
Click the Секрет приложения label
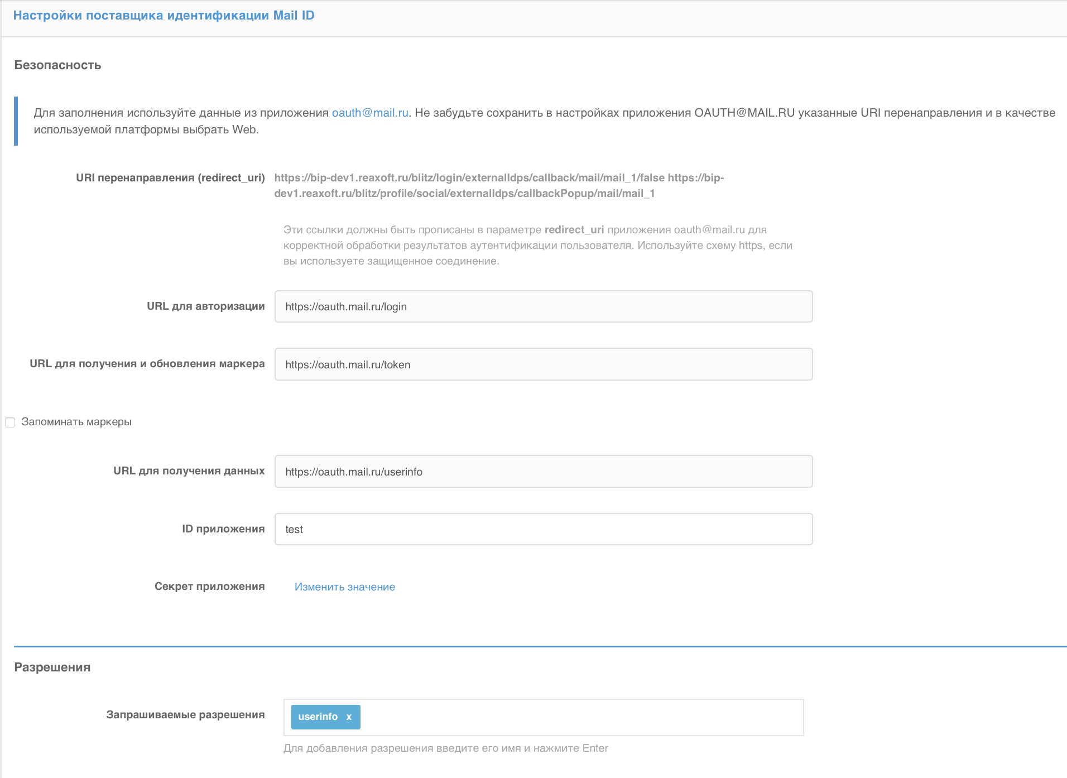coord(209,587)
